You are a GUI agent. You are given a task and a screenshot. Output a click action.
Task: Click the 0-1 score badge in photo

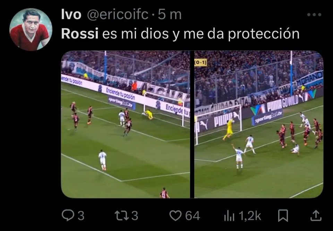(x=200, y=63)
